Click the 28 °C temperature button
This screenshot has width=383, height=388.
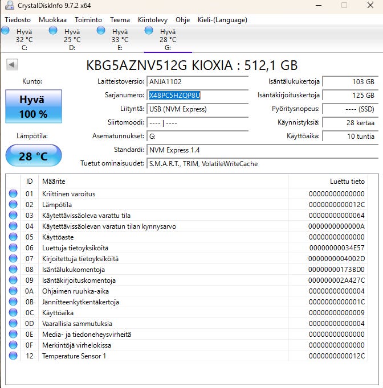pos(33,156)
